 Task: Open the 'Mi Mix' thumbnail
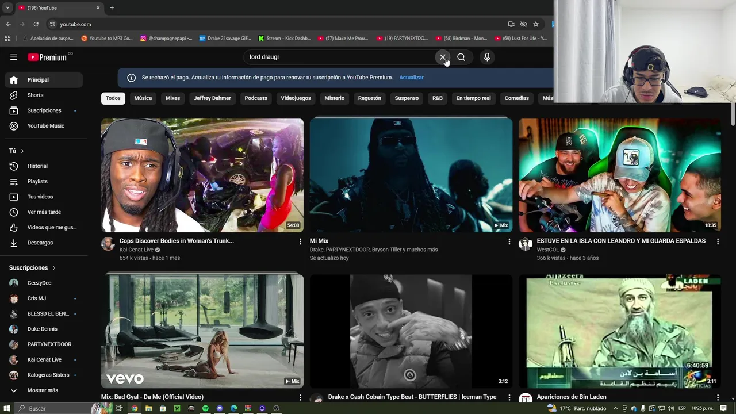pyautogui.click(x=411, y=175)
